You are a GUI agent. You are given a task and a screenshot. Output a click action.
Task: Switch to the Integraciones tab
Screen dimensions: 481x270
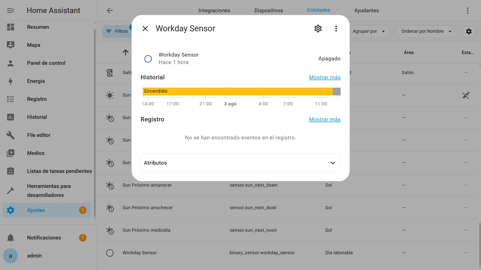[214, 11]
